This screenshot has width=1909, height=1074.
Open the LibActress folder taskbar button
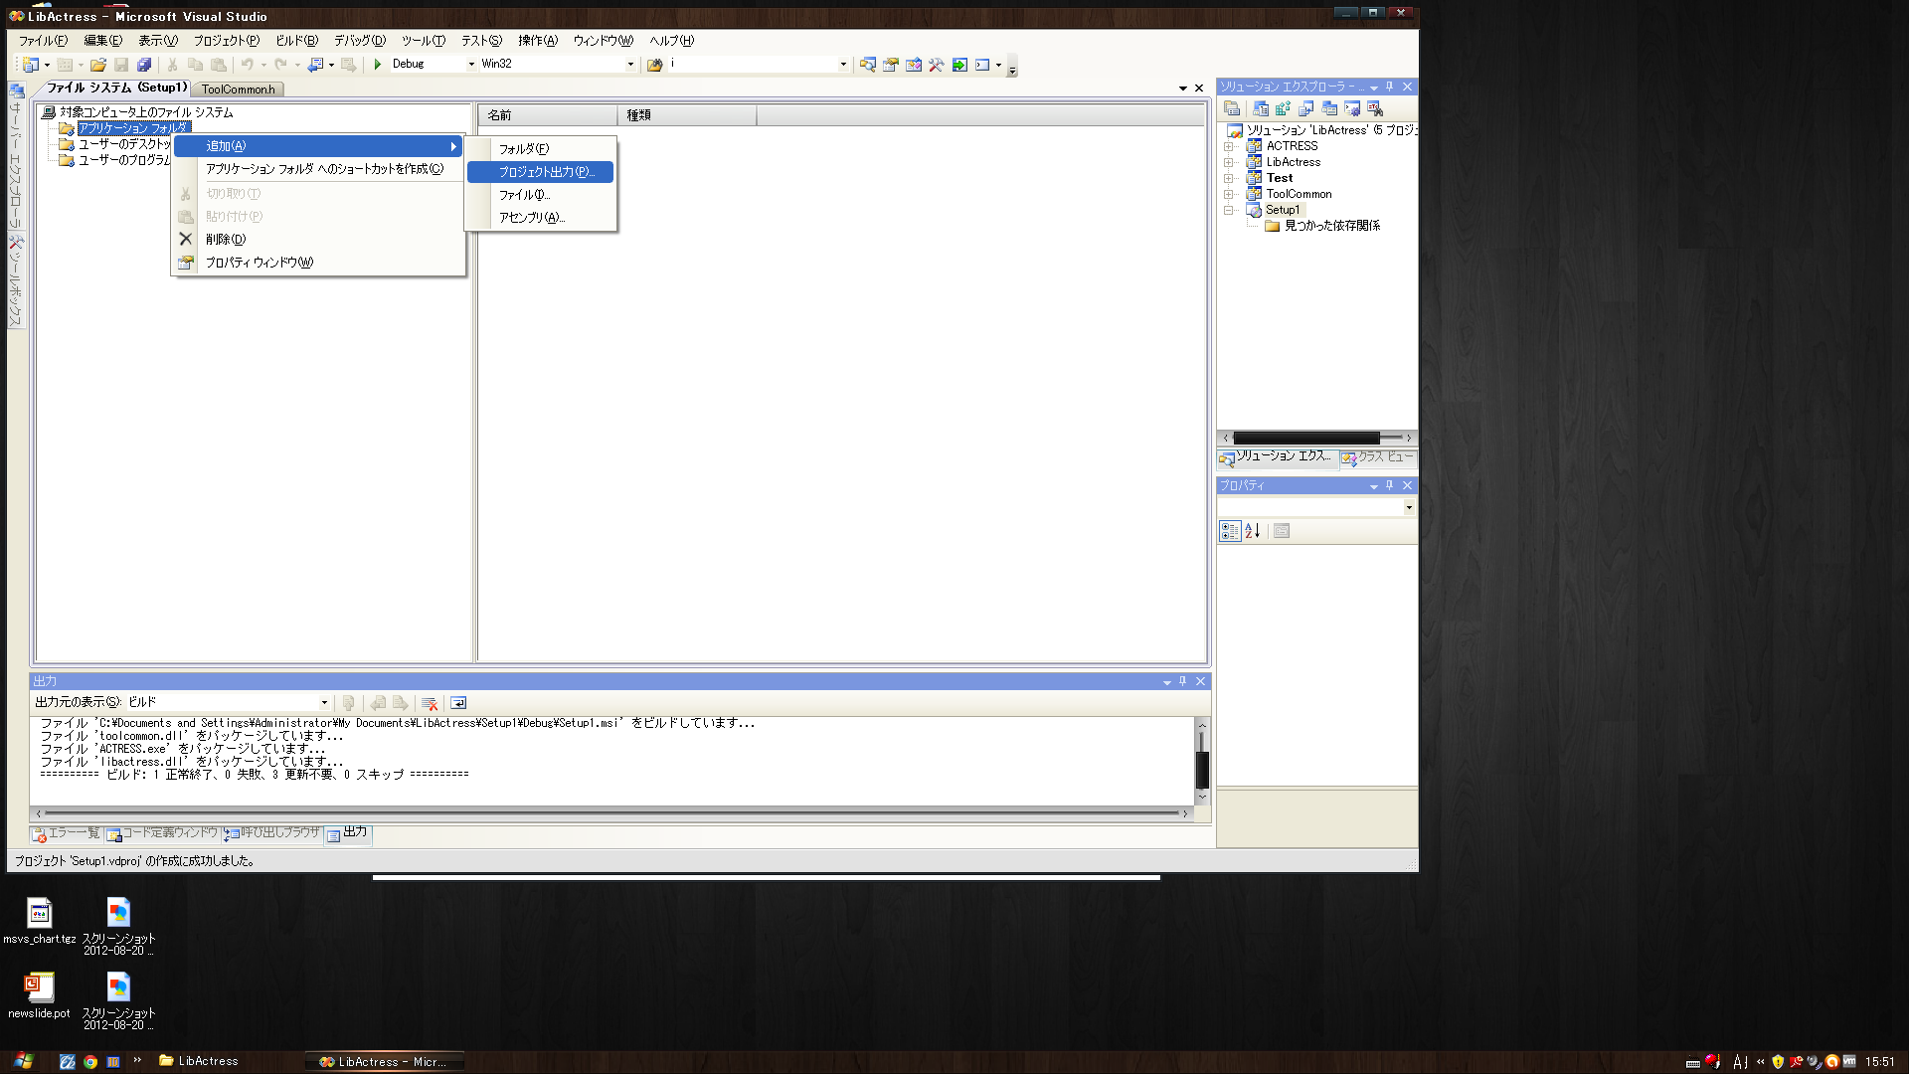(x=199, y=1061)
